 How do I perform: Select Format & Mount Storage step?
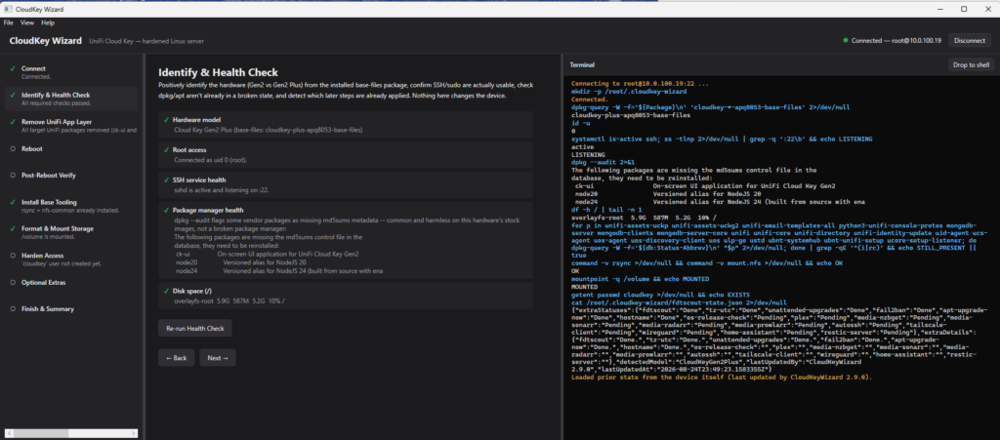pos(70,232)
